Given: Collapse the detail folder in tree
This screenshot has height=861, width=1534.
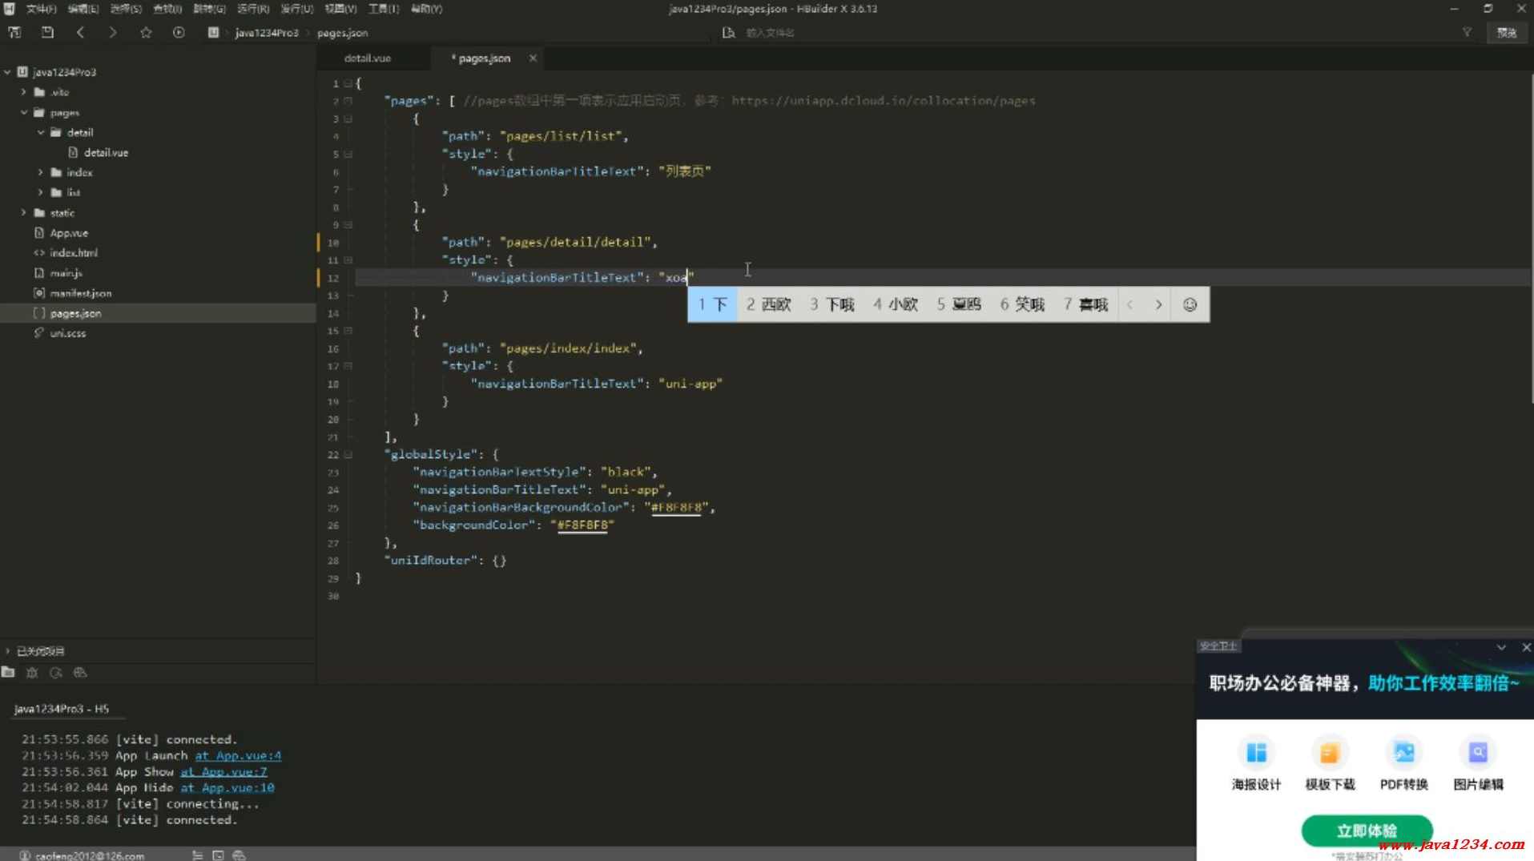Looking at the screenshot, I should coord(41,133).
